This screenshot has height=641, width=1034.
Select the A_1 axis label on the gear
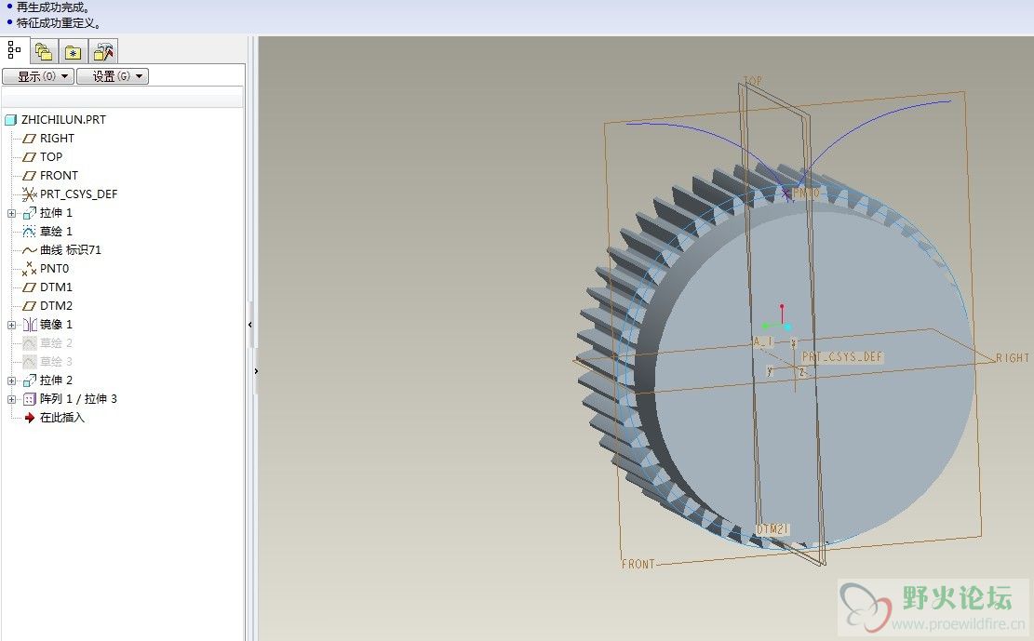pos(763,341)
